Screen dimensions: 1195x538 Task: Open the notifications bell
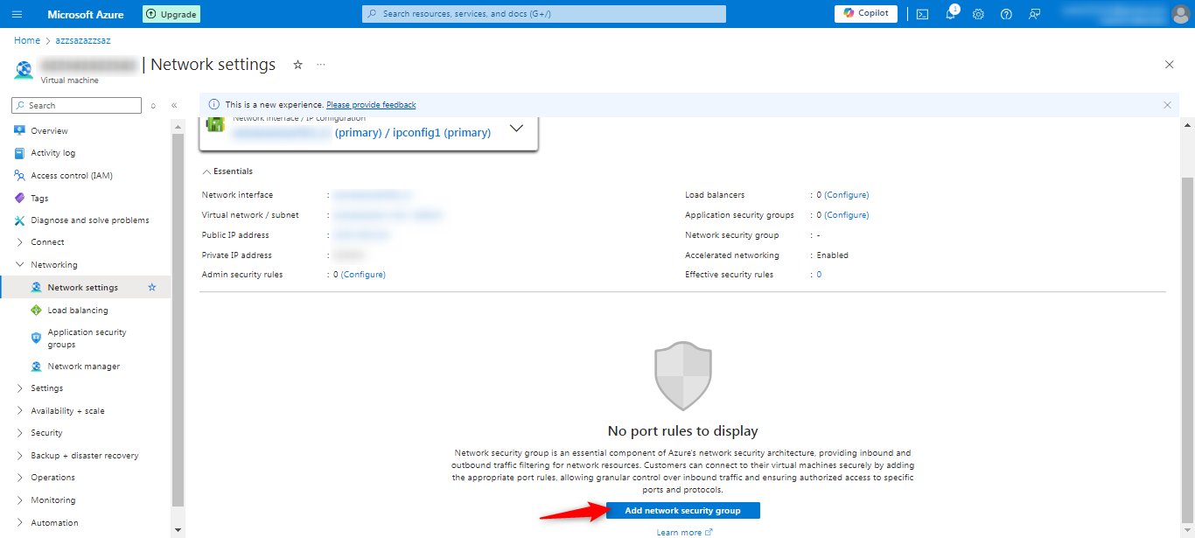[x=951, y=14]
